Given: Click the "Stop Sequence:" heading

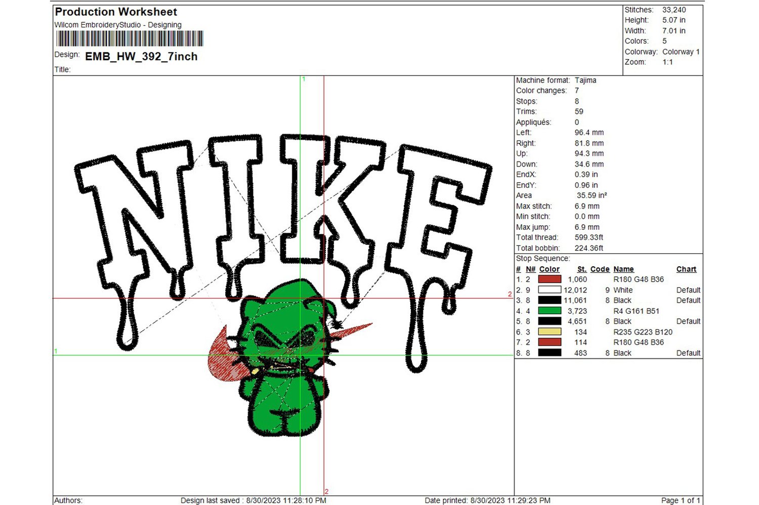Looking at the screenshot, I should click(x=543, y=259).
